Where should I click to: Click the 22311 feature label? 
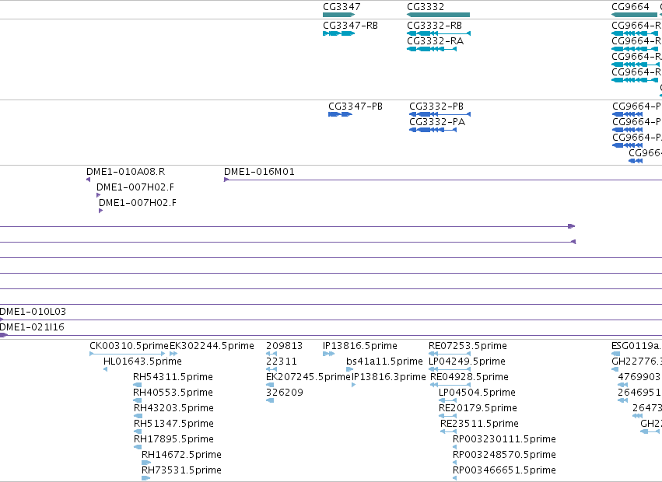tap(281, 361)
